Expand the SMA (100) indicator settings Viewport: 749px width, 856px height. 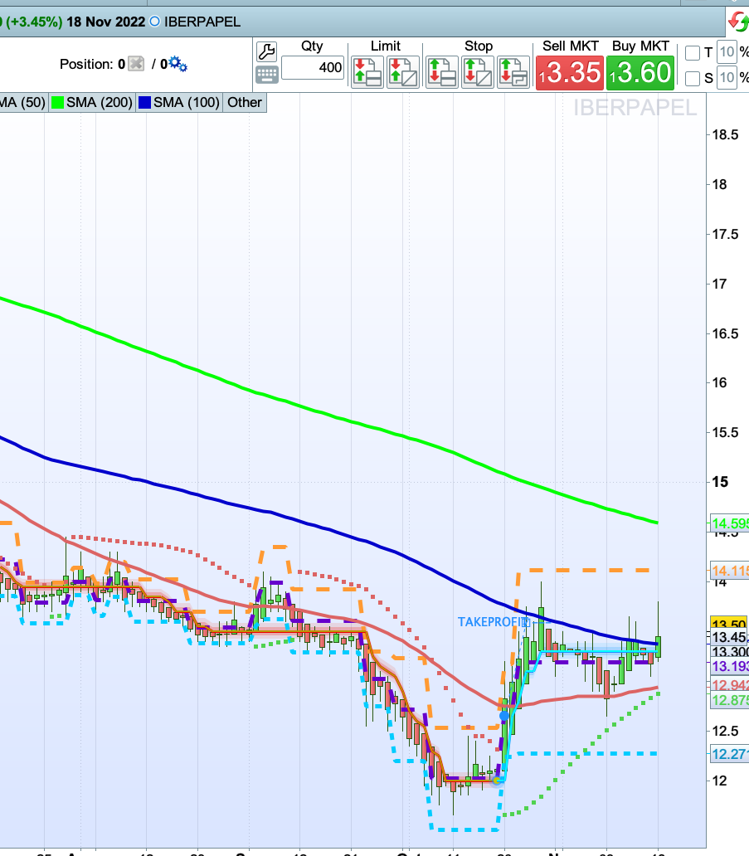pyautogui.click(x=179, y=103)
